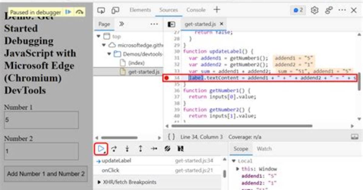Switch to Console tab
The height and width of the screenshot is (190, 363).
(196, 10)
